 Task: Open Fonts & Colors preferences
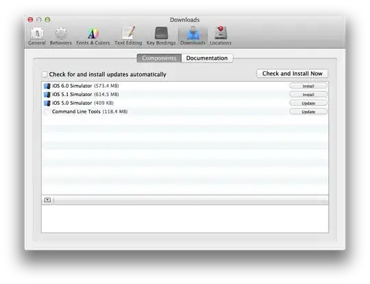93,36
